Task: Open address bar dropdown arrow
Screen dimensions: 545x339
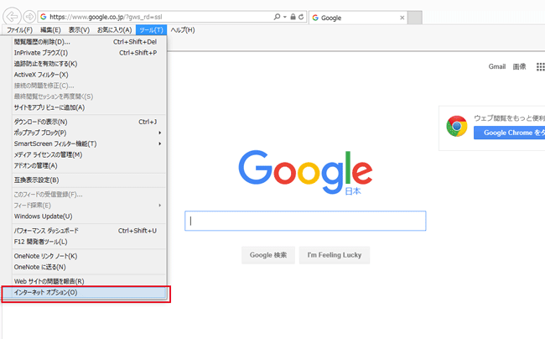Action: (285, 17)
